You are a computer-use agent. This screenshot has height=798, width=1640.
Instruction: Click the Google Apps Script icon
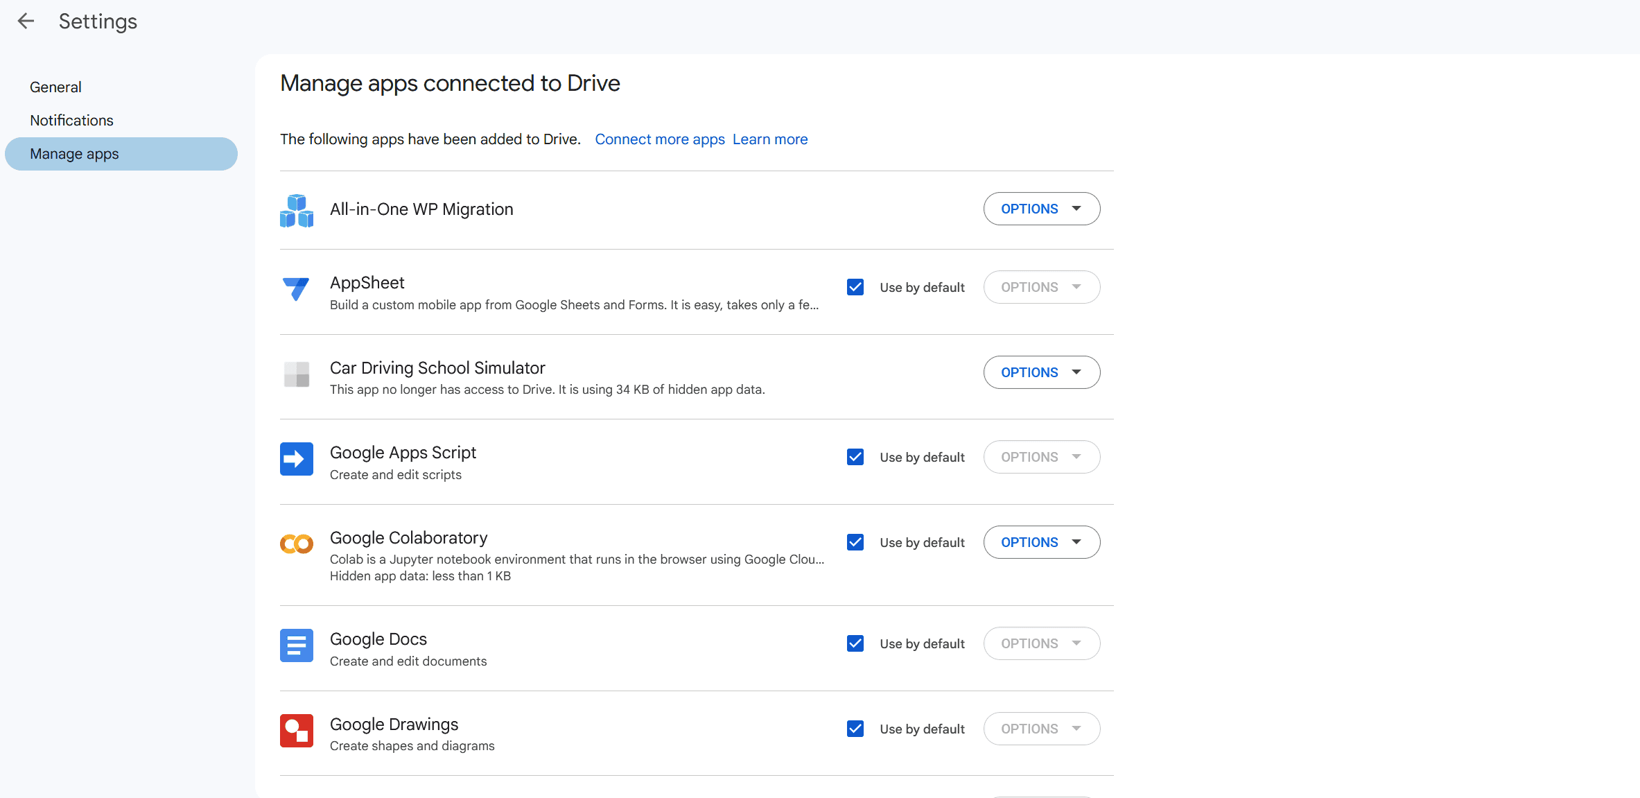(x=297, y=459)
